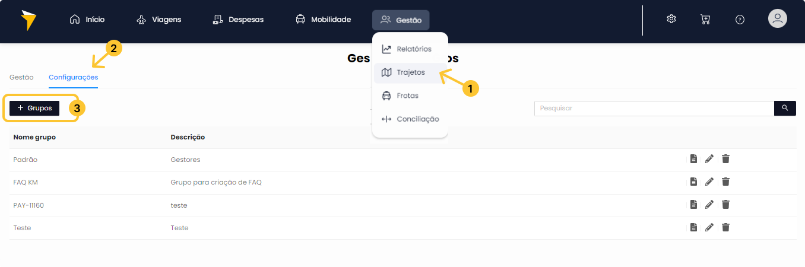Open the shopping cart icon
The width and height of the screenshot is (805, 267).
click(705, 19)
